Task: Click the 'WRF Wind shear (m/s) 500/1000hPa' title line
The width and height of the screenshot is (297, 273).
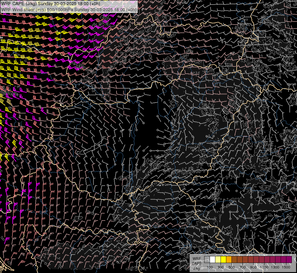Action: coord(69,10)
